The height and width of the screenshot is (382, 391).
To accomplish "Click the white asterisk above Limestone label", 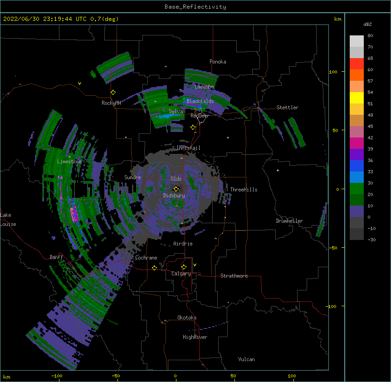I will tap(69, 157).
